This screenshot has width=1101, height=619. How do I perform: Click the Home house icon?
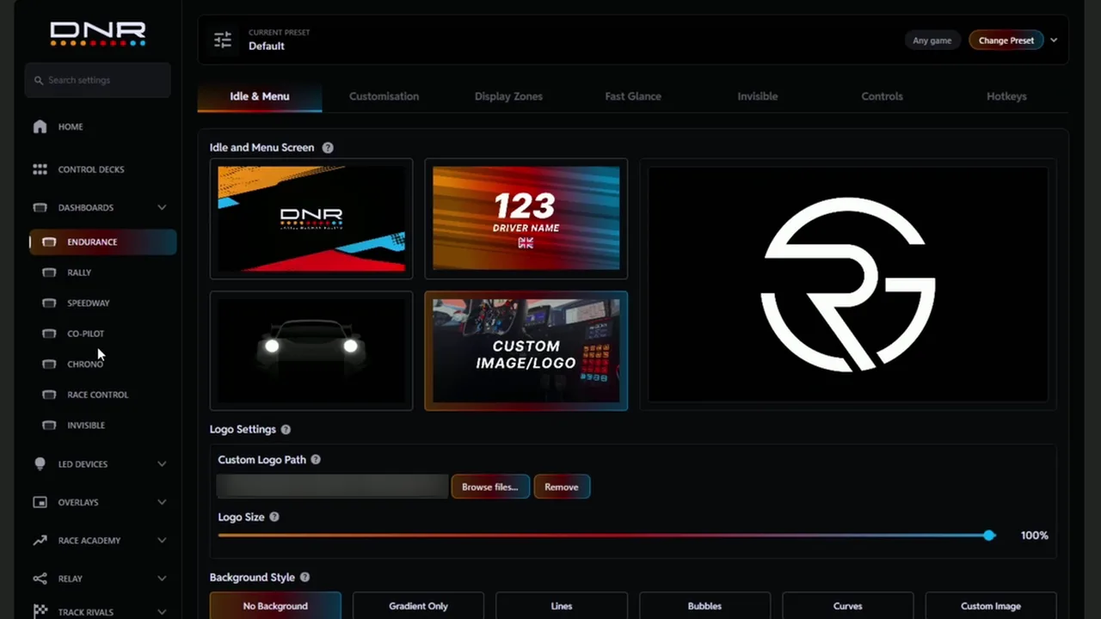tap(40, 126)
